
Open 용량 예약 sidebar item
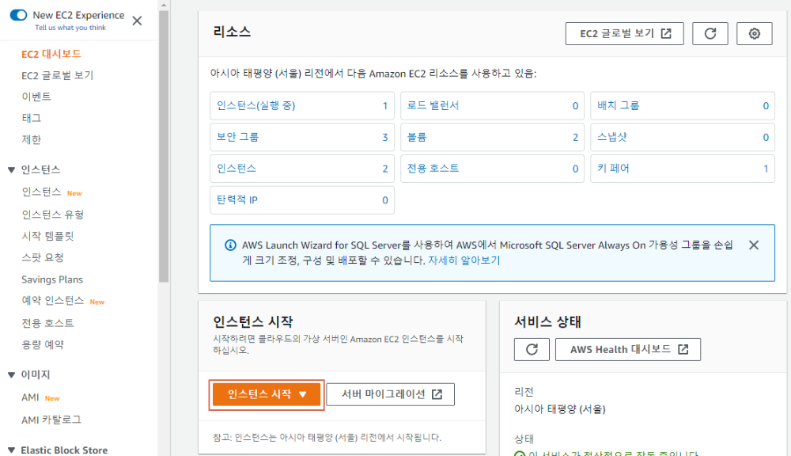click(43, 344)
